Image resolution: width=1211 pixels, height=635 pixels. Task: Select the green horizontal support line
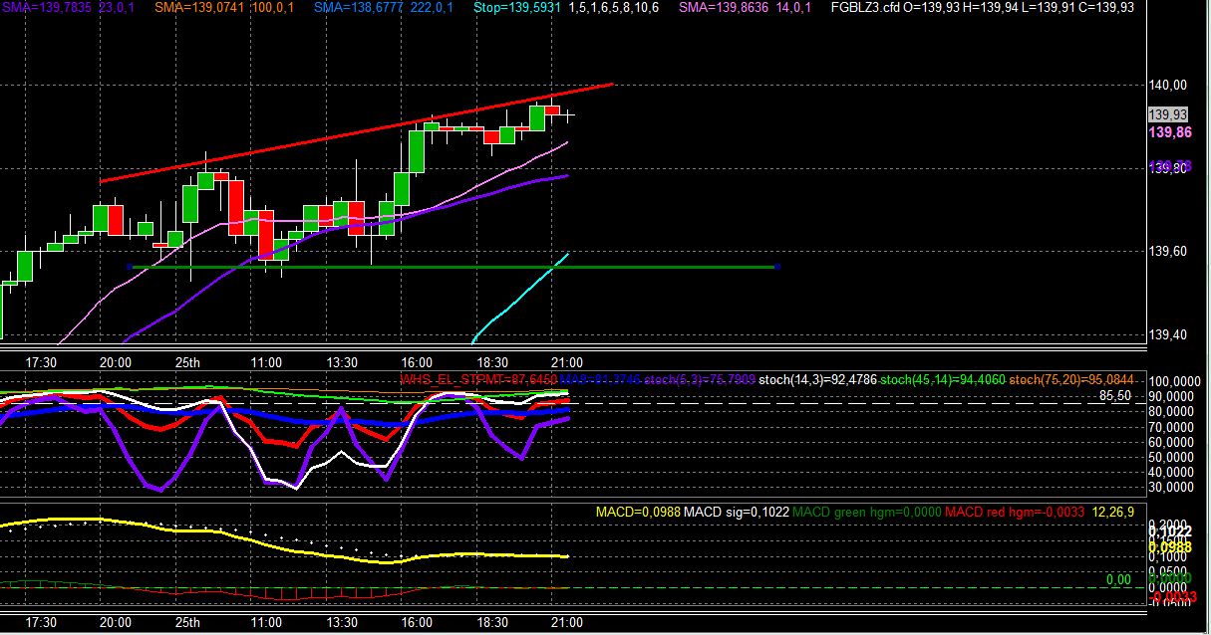tap(453, 267)
